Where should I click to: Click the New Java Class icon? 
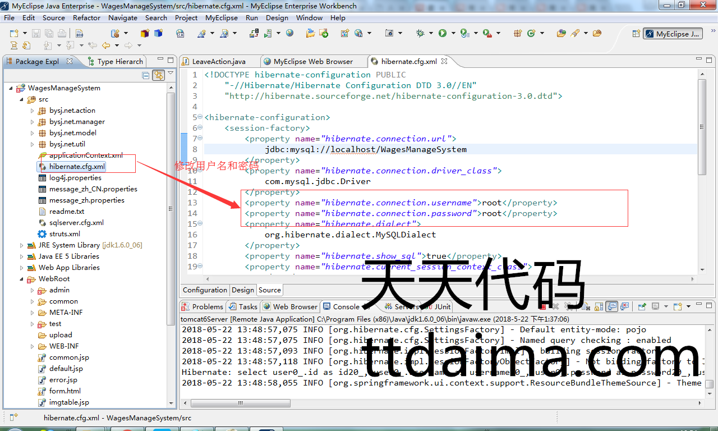(x=531, y=34)
